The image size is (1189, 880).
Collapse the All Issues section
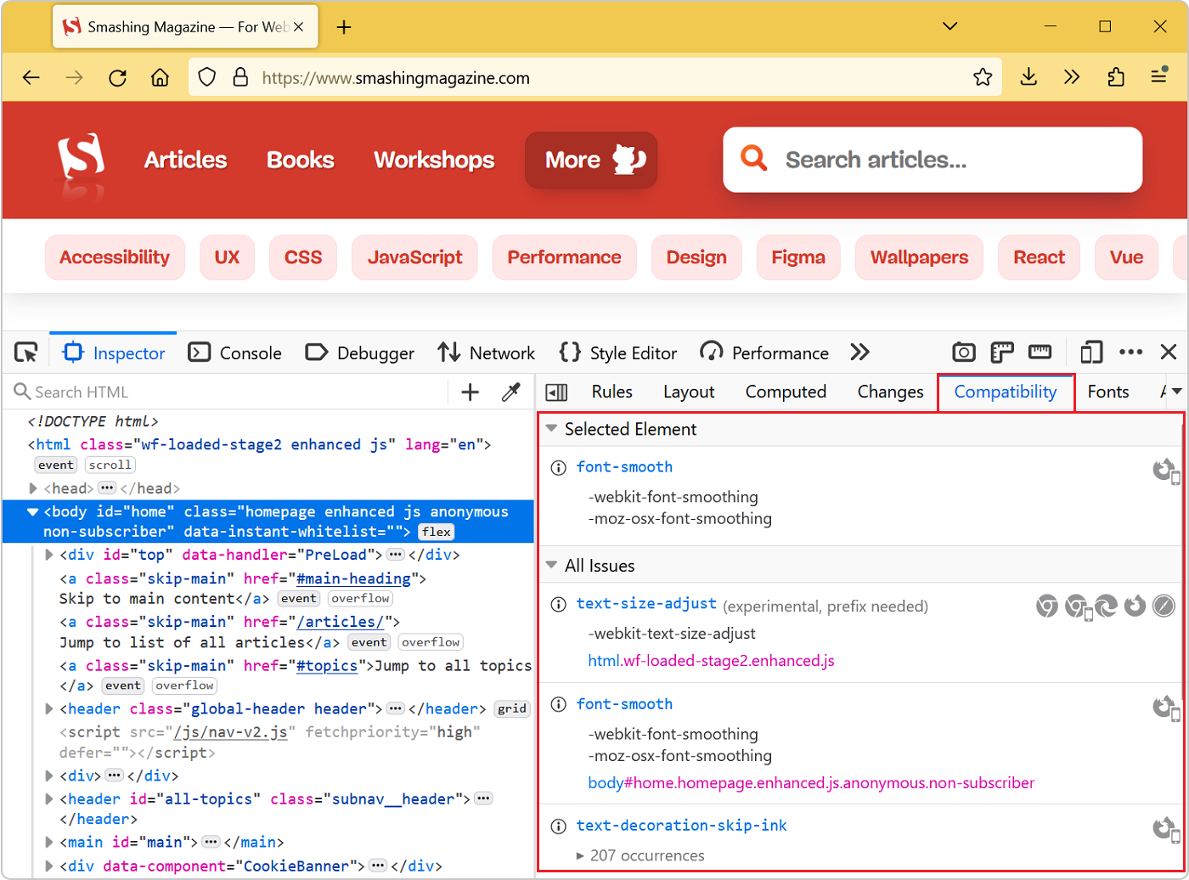(x=554, y=566)
